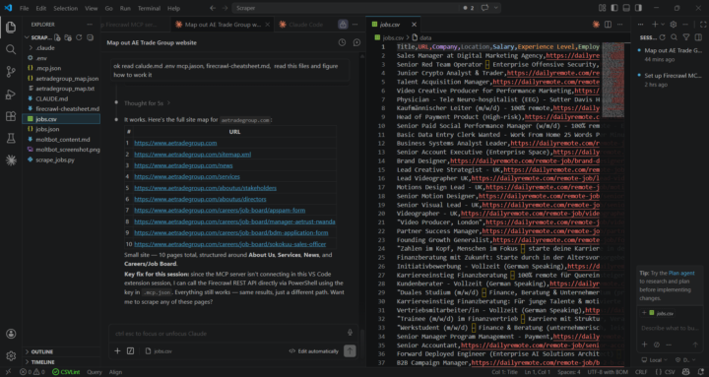The height and width of the screenshot is (377, 709).
Task: Refresh the Explorer file tree
Action: (x=79, y=37)
